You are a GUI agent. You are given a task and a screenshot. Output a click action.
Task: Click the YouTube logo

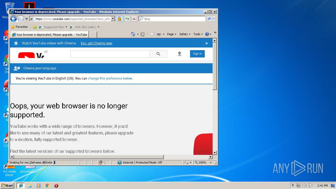31,55
